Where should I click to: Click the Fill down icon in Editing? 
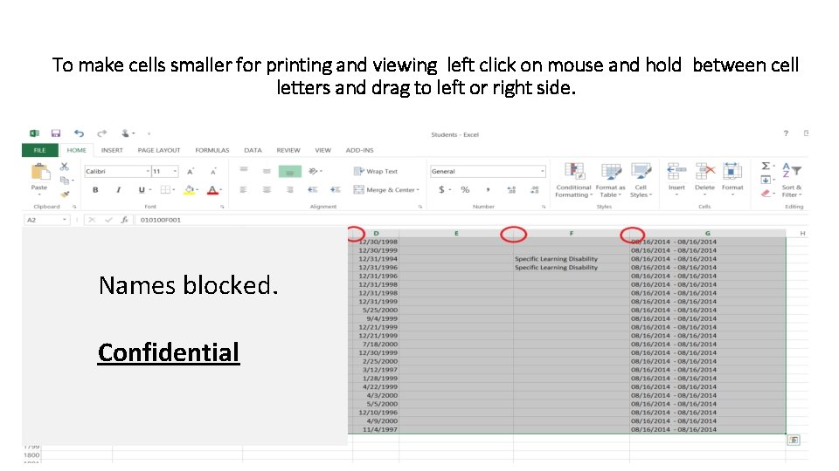click(766, 180)
